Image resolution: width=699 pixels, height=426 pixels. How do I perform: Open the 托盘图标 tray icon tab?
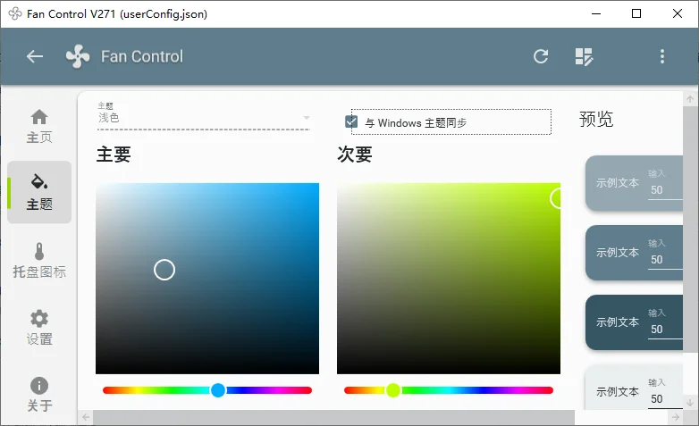[39, 261]
